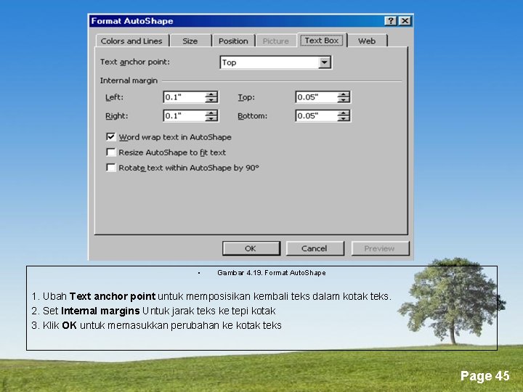Viewport: 523px width, 392px height.
Task: Click inside the Left margin field
Action: [x=184, y=97]
